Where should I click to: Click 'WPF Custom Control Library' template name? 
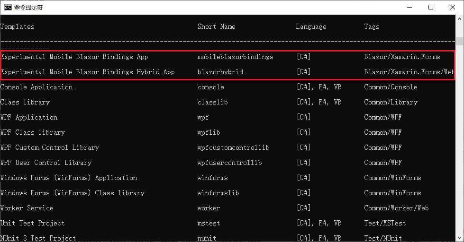(50, 147)
